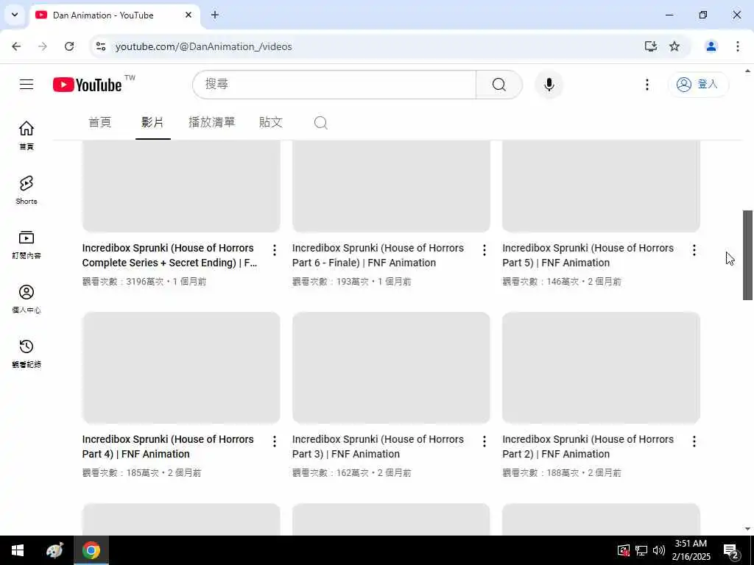Click Complete Series video thumbnail
The image size is (754, 565).
point(181,186)
